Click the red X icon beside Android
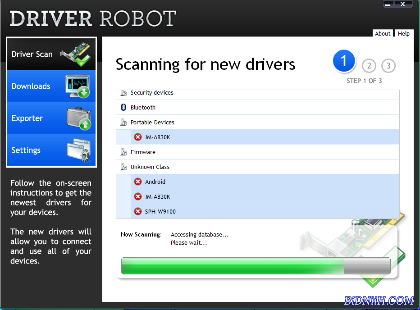 point(138,182)
